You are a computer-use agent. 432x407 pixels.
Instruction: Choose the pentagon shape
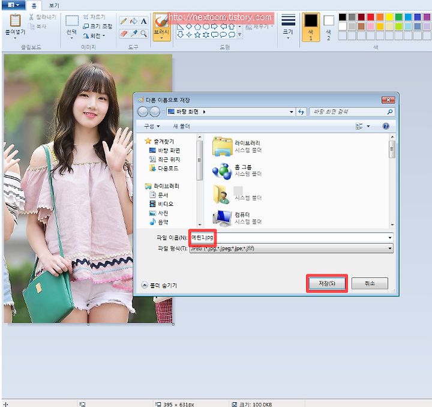coord(197,26)
